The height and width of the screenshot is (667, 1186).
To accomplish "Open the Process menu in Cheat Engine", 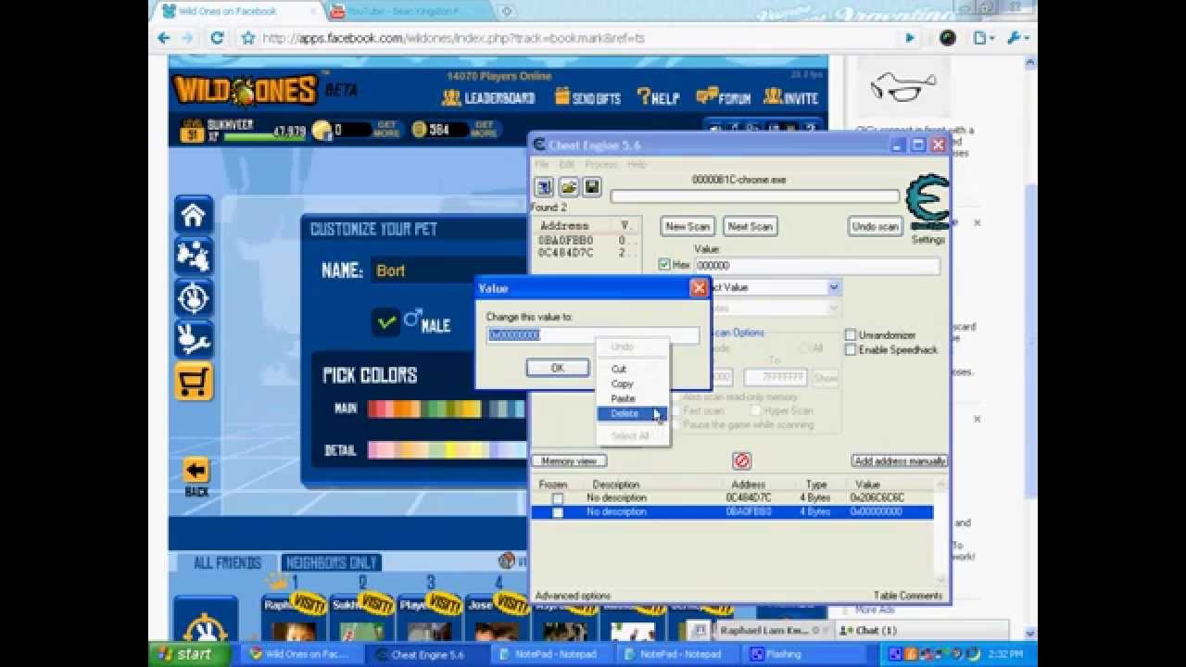I will point(601,164).
